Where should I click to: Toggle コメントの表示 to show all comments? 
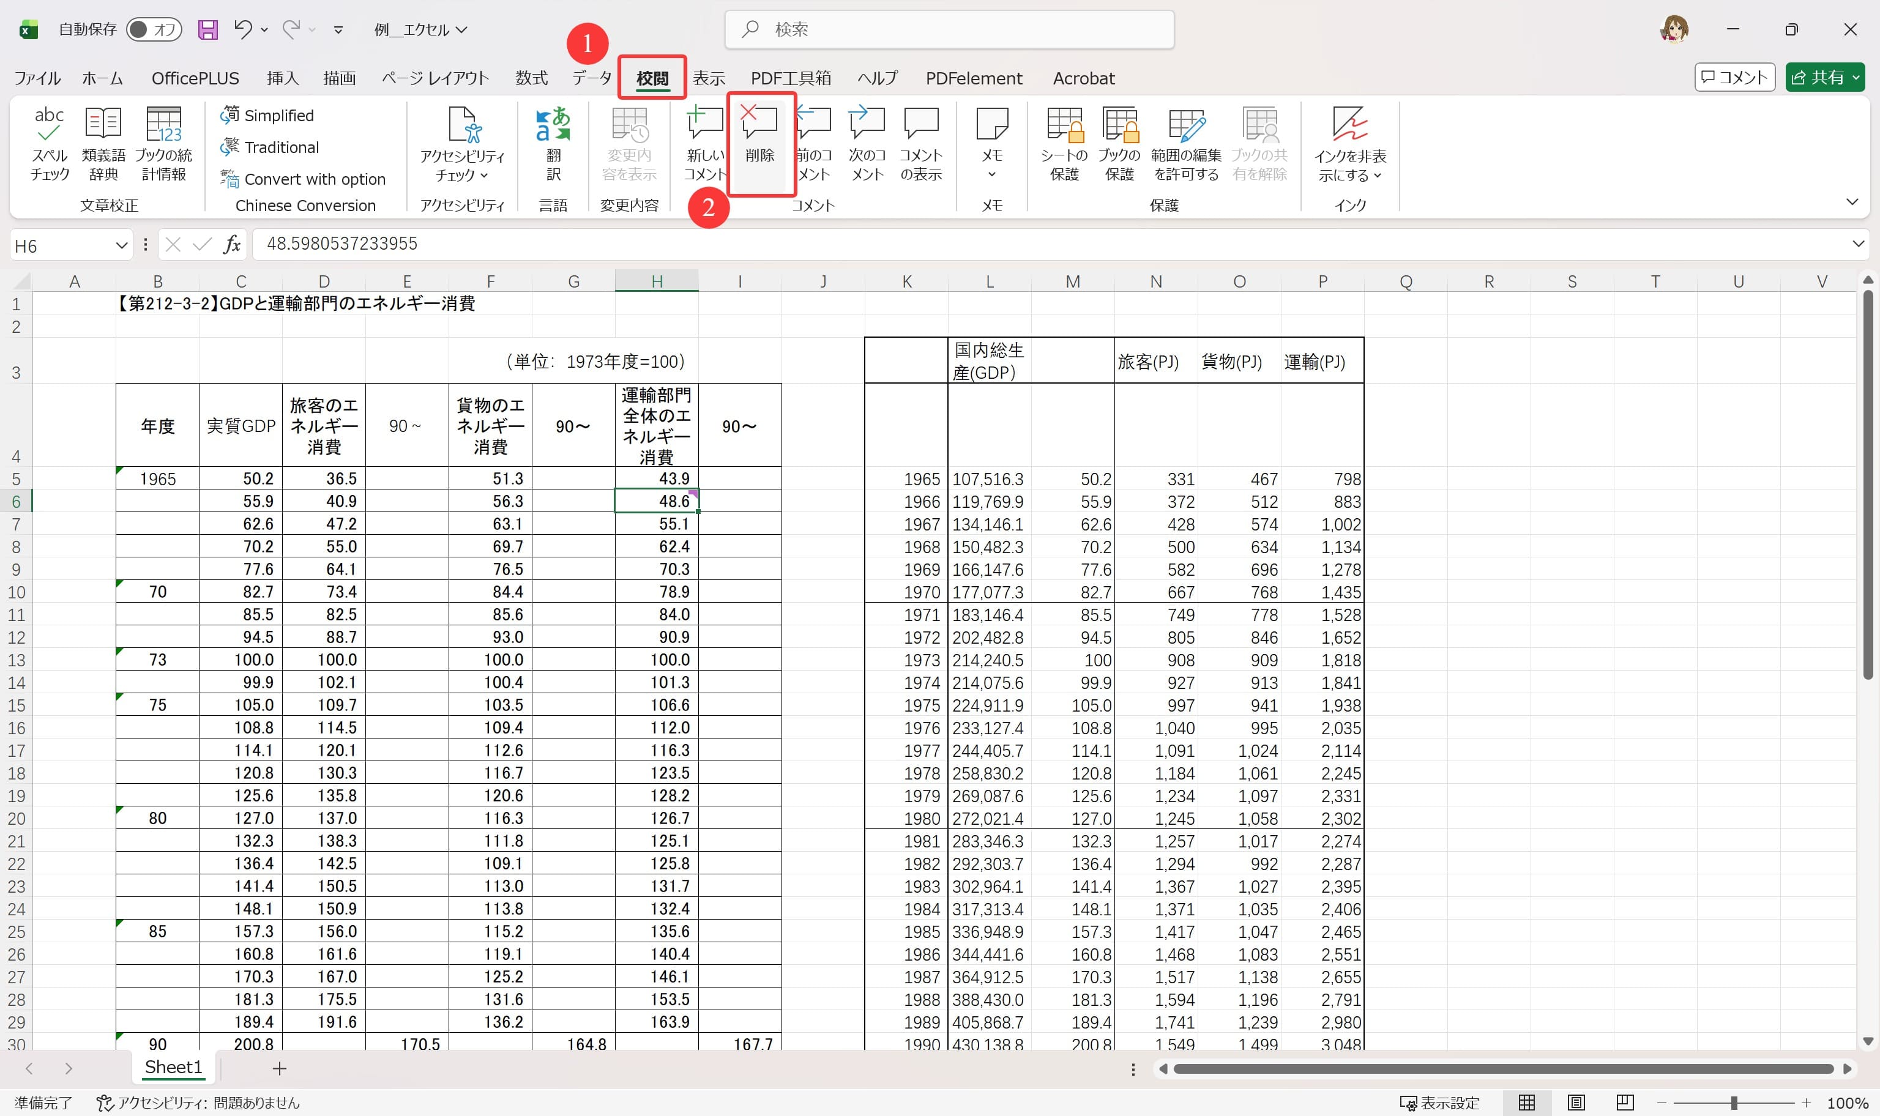[920, 143]
